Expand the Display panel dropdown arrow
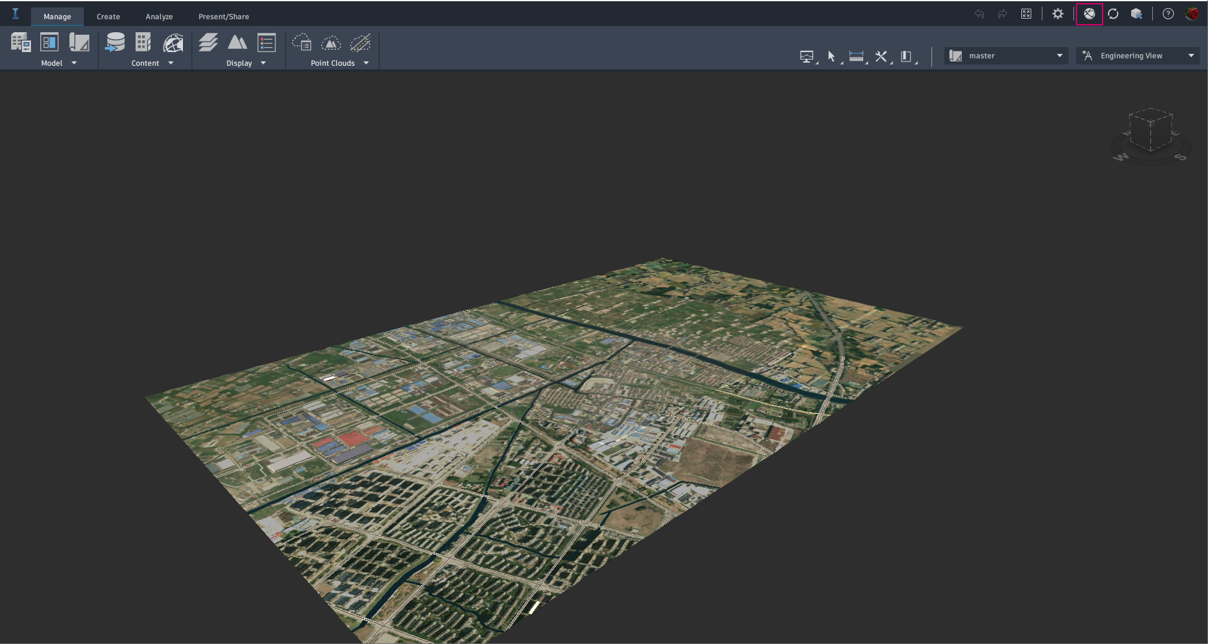Viewport: 1208px width, 644px height. (264, 63)
